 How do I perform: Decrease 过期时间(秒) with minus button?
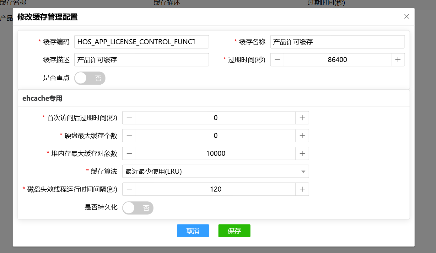277,60
